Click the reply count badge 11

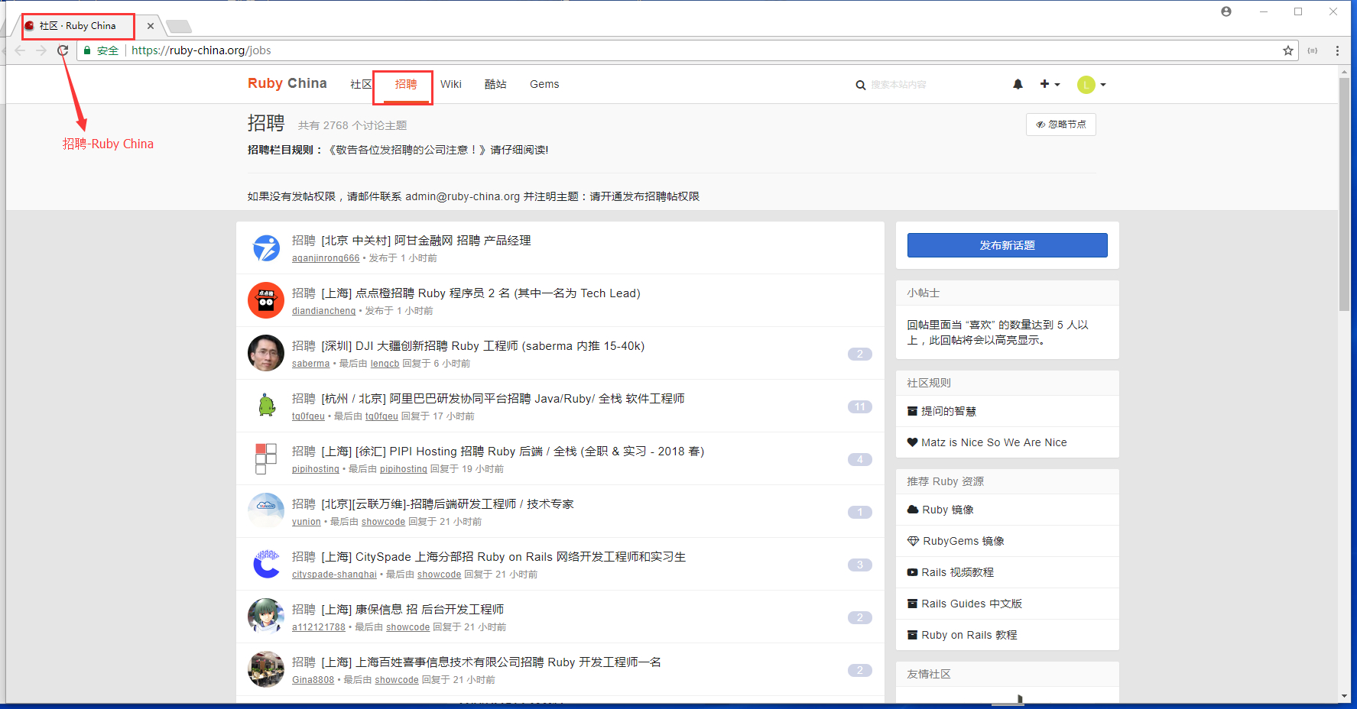tap(859, 406)
